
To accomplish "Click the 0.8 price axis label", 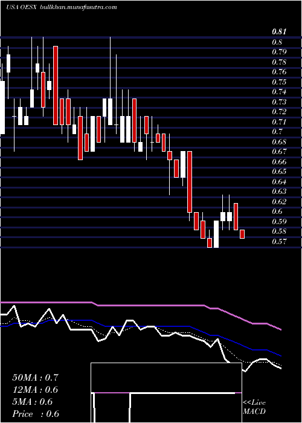I will pos(277,42).
